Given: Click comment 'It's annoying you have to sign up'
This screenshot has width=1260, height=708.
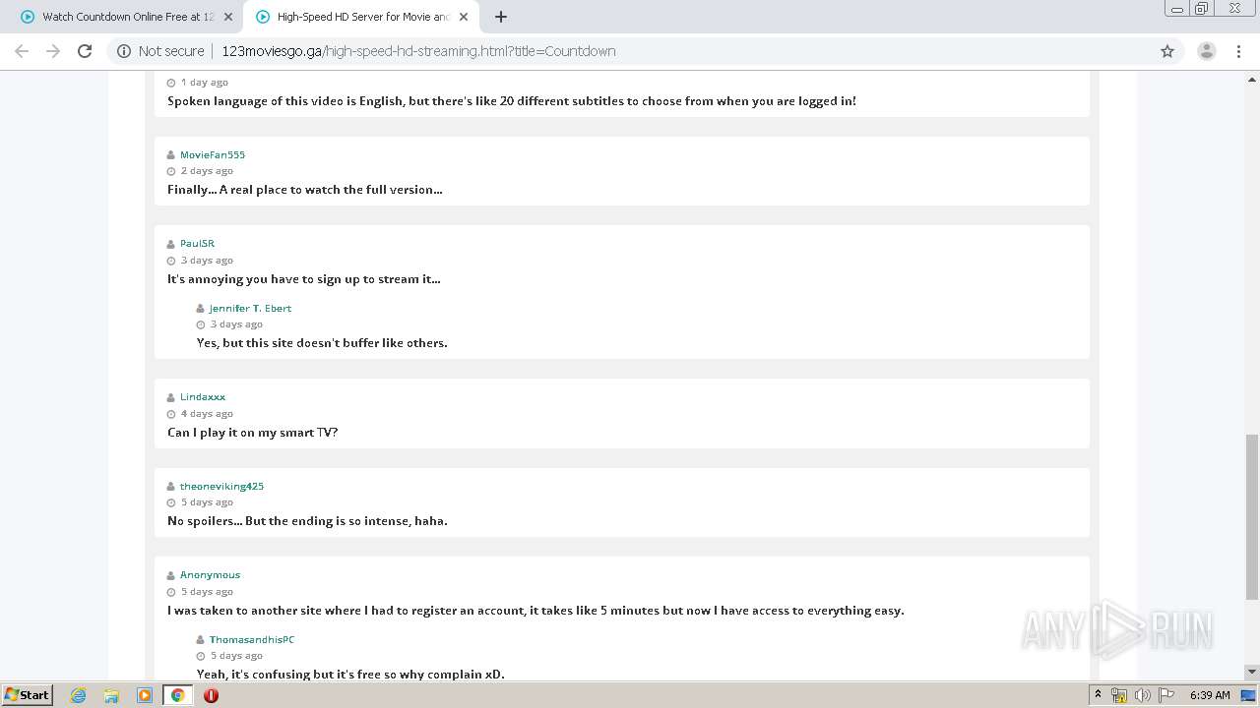Looking at the screenshot, I should click(x=304, y=279).
